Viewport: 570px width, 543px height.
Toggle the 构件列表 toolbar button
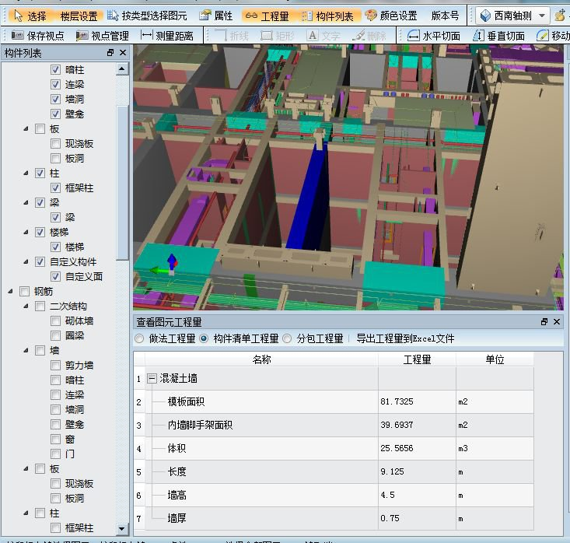(x=327, y=16)
